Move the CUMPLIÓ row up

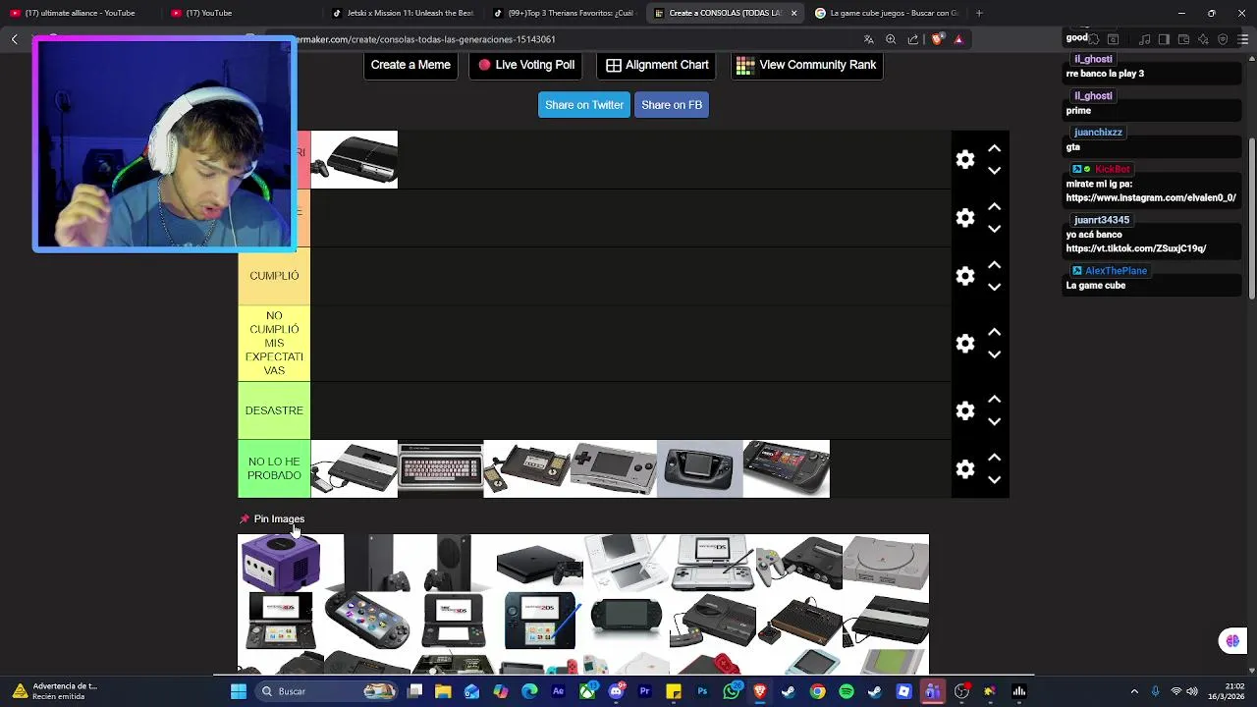click(994, 265)
